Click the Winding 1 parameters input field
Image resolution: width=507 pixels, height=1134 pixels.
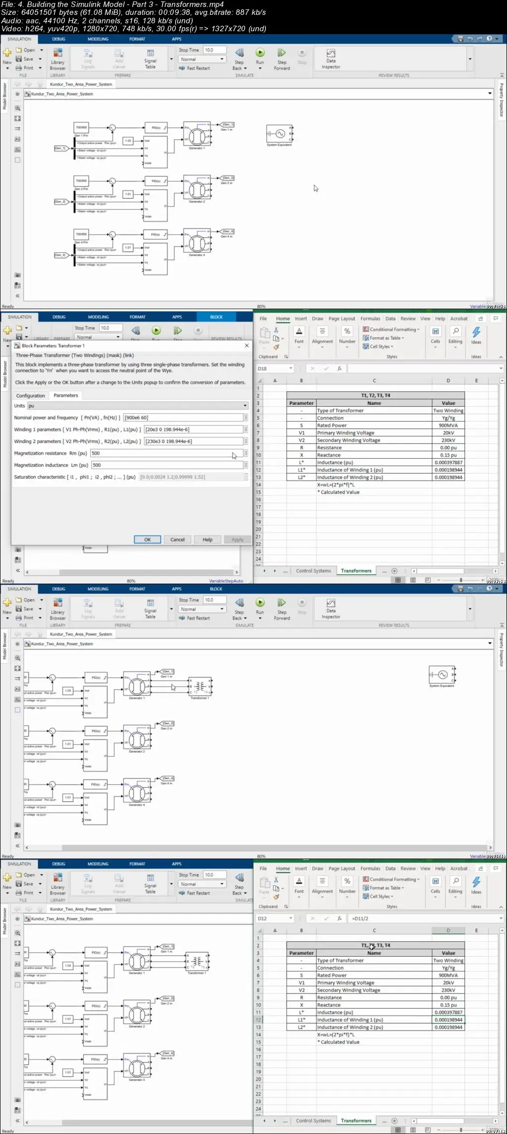[x=193, y=430]
